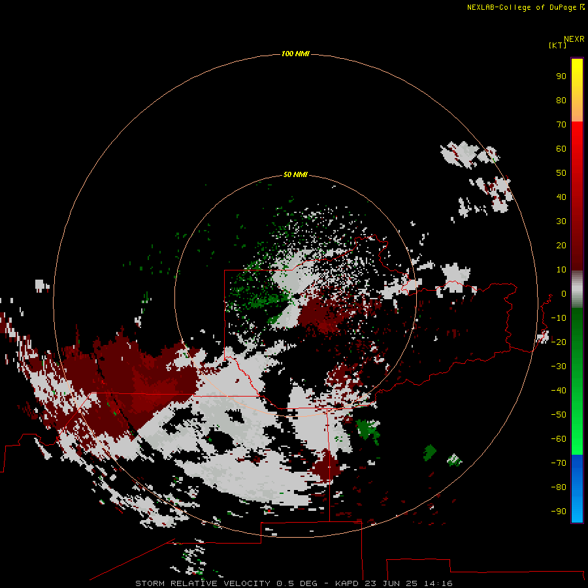
Task: Click the NEXLAB-College of DuPage watermark text
Action: 525,7
